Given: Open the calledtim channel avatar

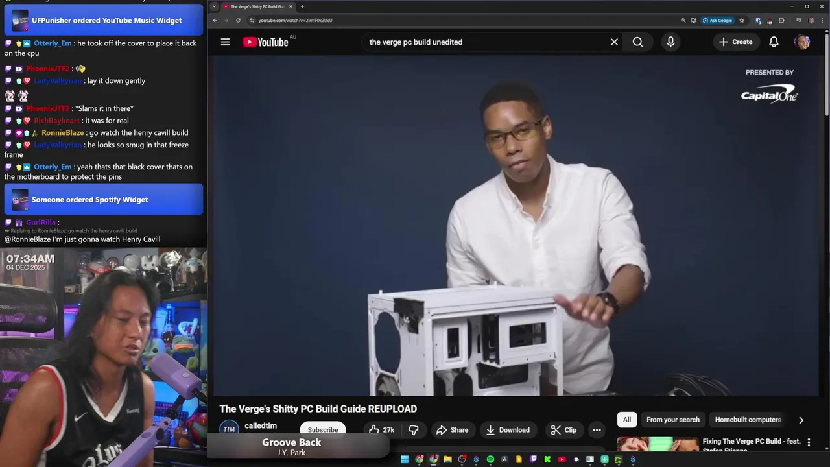Looking at the screenshot, I should 229,429.
